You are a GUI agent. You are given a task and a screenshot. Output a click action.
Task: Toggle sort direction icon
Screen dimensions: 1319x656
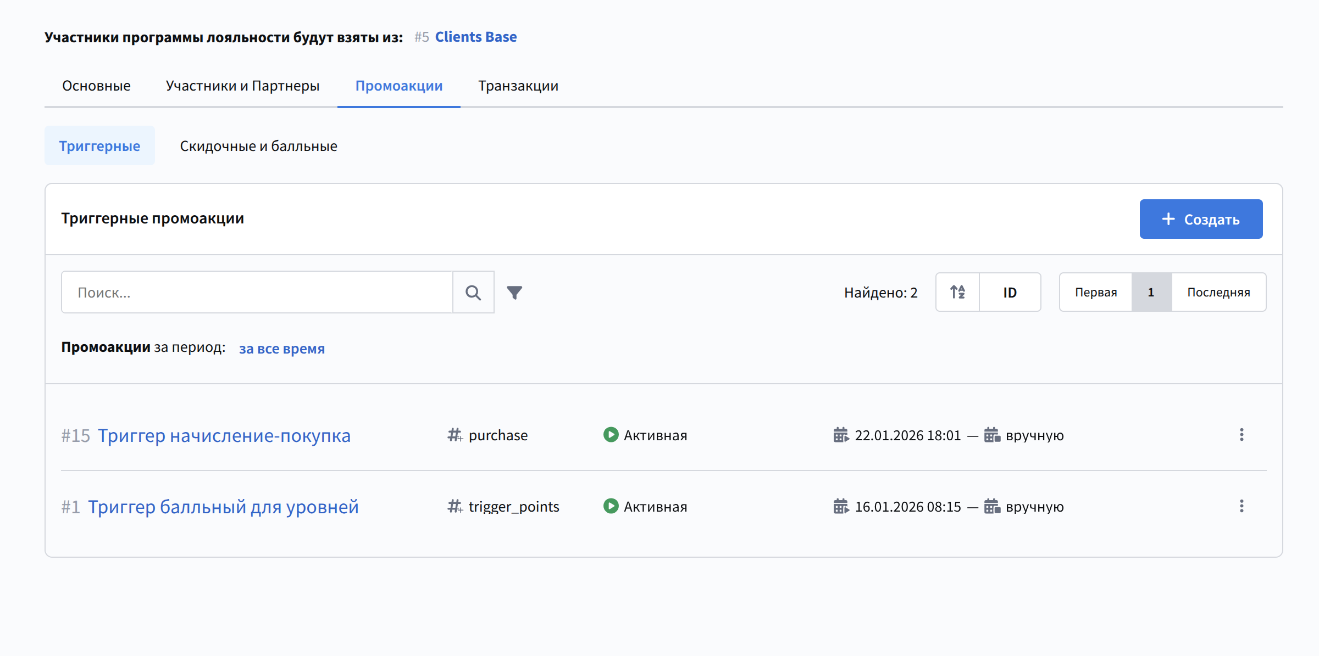pyautogui.click(x=958, y=293)
